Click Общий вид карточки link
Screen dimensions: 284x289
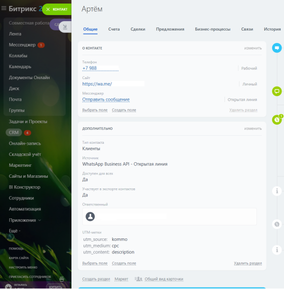click(164, 279)
